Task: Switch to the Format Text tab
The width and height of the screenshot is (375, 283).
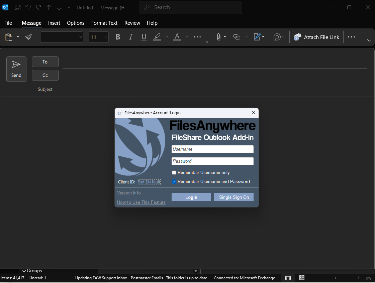Action: tap(104, 23)
